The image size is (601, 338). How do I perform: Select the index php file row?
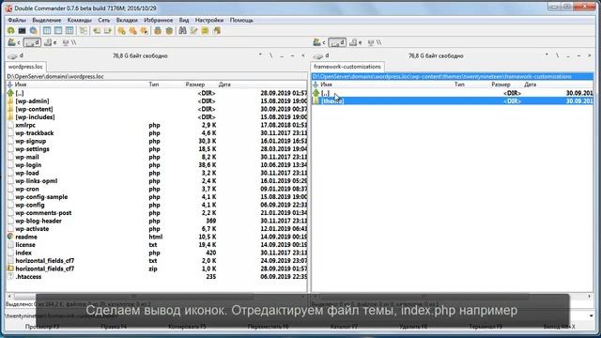point(157,253)
